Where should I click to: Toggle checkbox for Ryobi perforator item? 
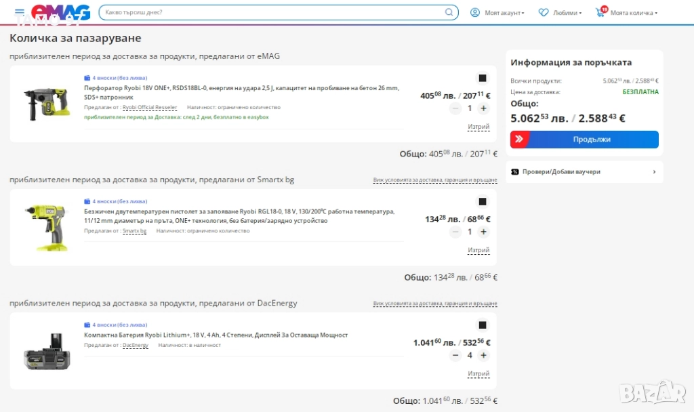click(483, 79)
